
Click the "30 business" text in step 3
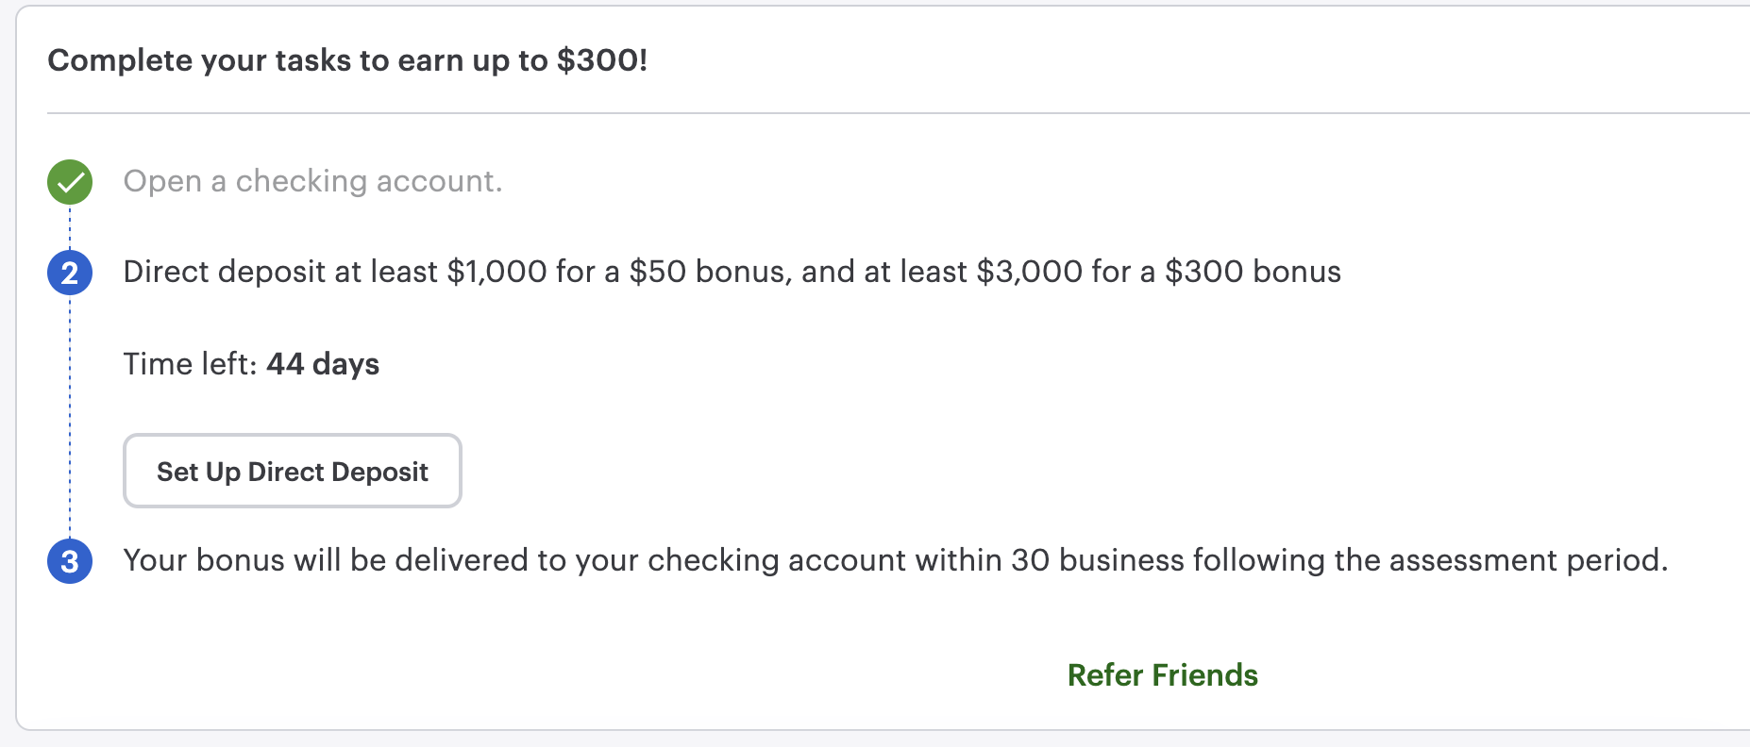(x=1097, y=560)
